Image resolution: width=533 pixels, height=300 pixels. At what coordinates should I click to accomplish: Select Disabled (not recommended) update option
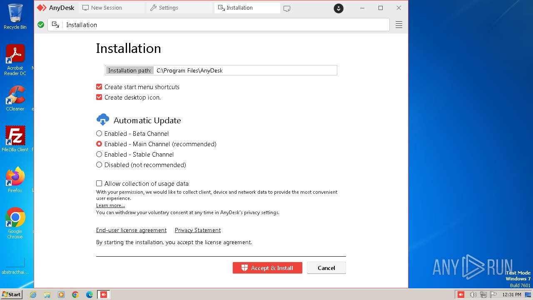(99, 165)
